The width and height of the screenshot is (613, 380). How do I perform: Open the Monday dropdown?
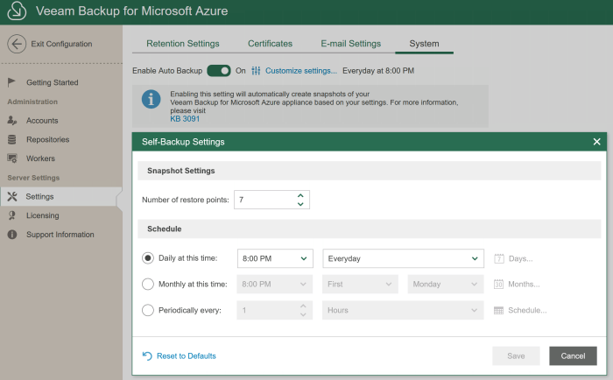446,285
